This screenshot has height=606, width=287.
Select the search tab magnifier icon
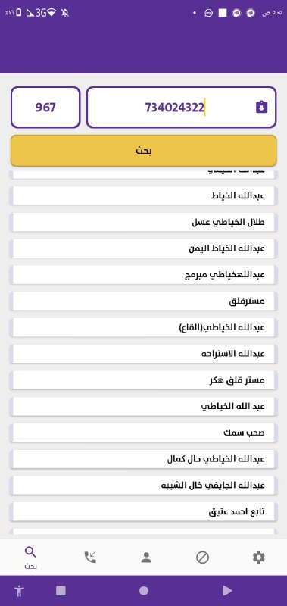pyautogui.click(x=30, y=553)
